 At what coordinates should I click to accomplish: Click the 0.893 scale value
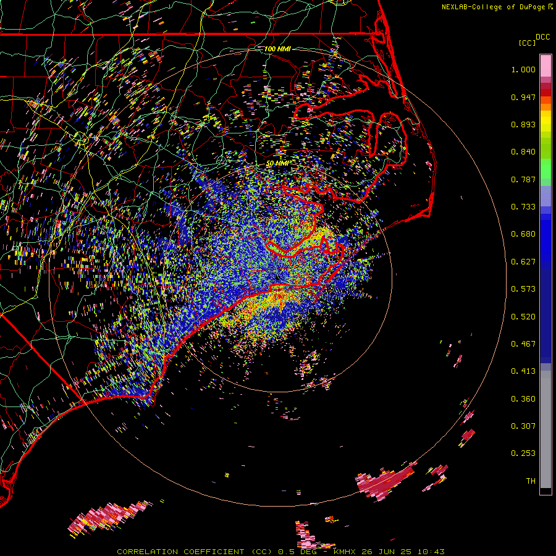click(523, 124)
